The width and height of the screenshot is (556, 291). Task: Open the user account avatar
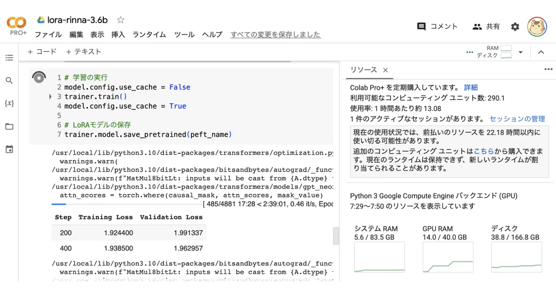[537, 27]
